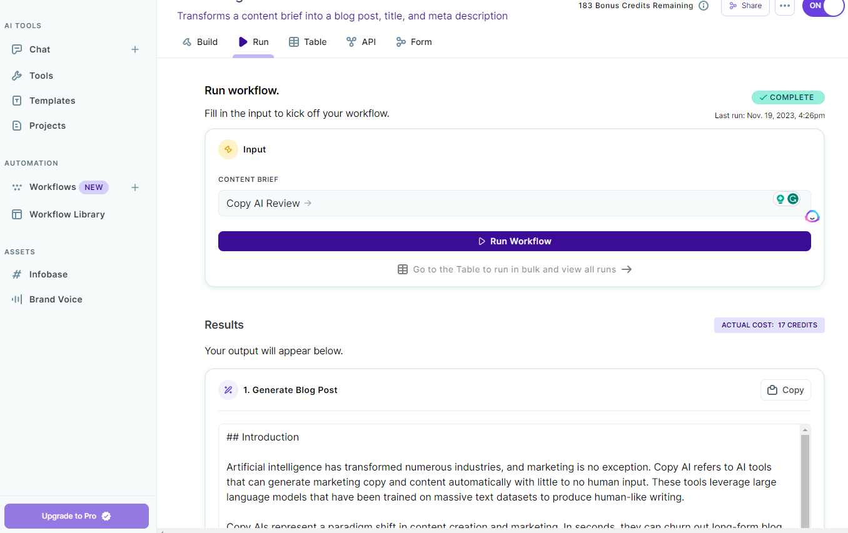
Task: Click the Workflows dots icon
Action: click(17, 187)
